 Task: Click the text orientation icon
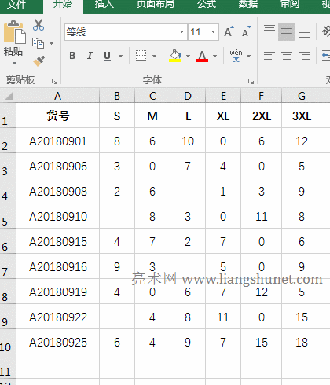click(326, 31)
